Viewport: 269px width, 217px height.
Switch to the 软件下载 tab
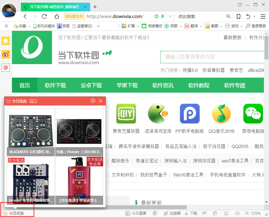tap(55, 85)
